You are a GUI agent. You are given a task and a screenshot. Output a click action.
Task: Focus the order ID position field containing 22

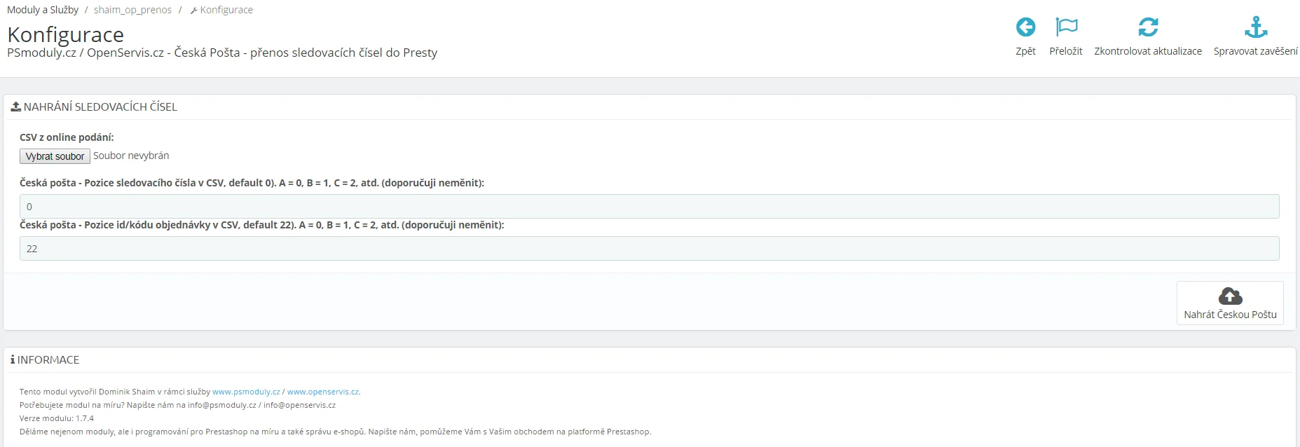pyautogui.click(x=649, y=249)
